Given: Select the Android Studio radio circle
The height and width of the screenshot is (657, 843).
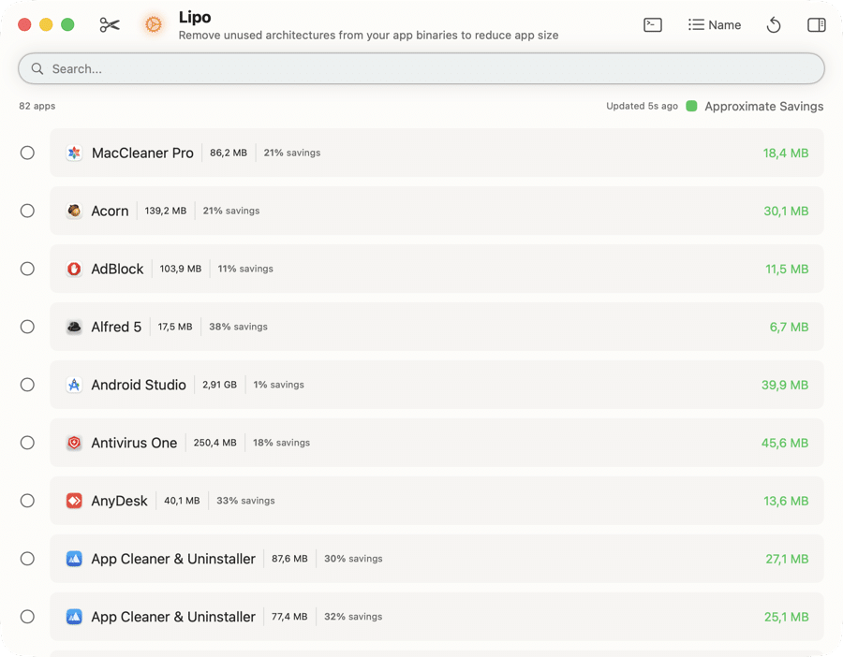Looking at the screenshot, I should pos(27,385).
